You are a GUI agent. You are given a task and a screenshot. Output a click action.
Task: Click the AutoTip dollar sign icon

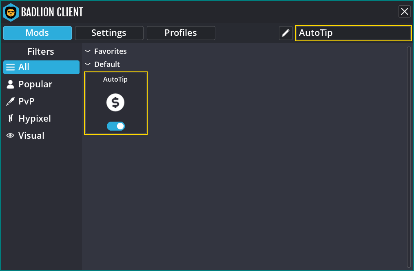tap(115, 102)
